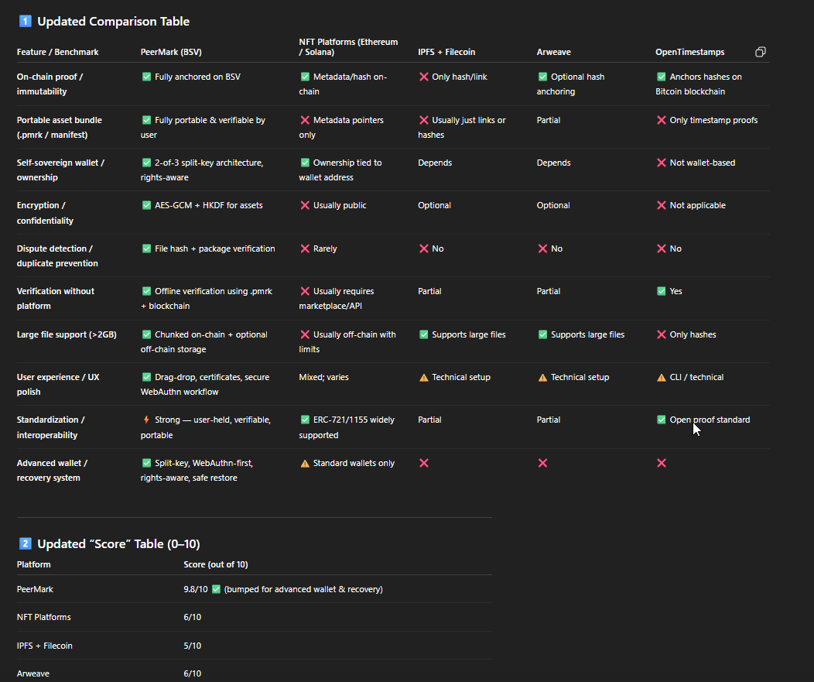Click Supports large files in the IPFS + Filecoin column
This screenshot has height=682, width=814.
point(468,335)
